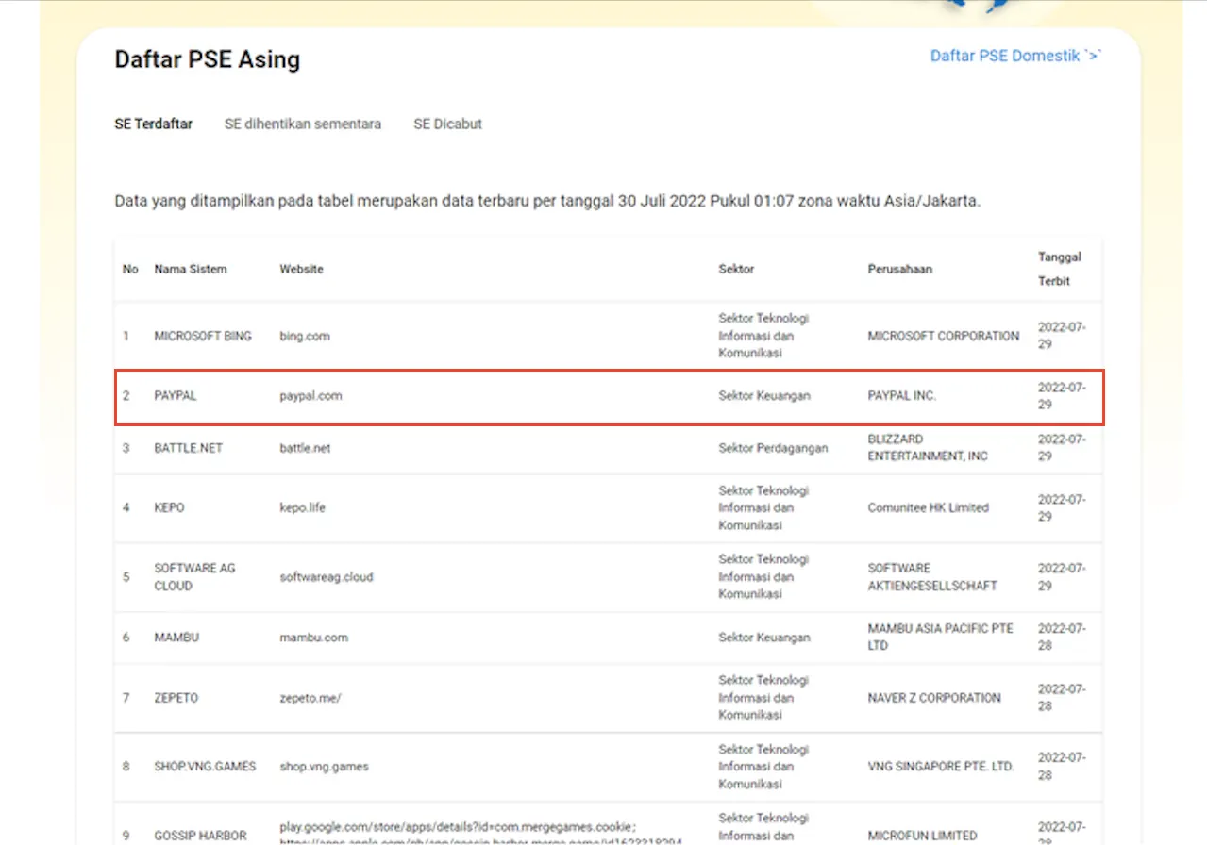
Task: Click the Sektor column header
Action: (x=736, y=269)
